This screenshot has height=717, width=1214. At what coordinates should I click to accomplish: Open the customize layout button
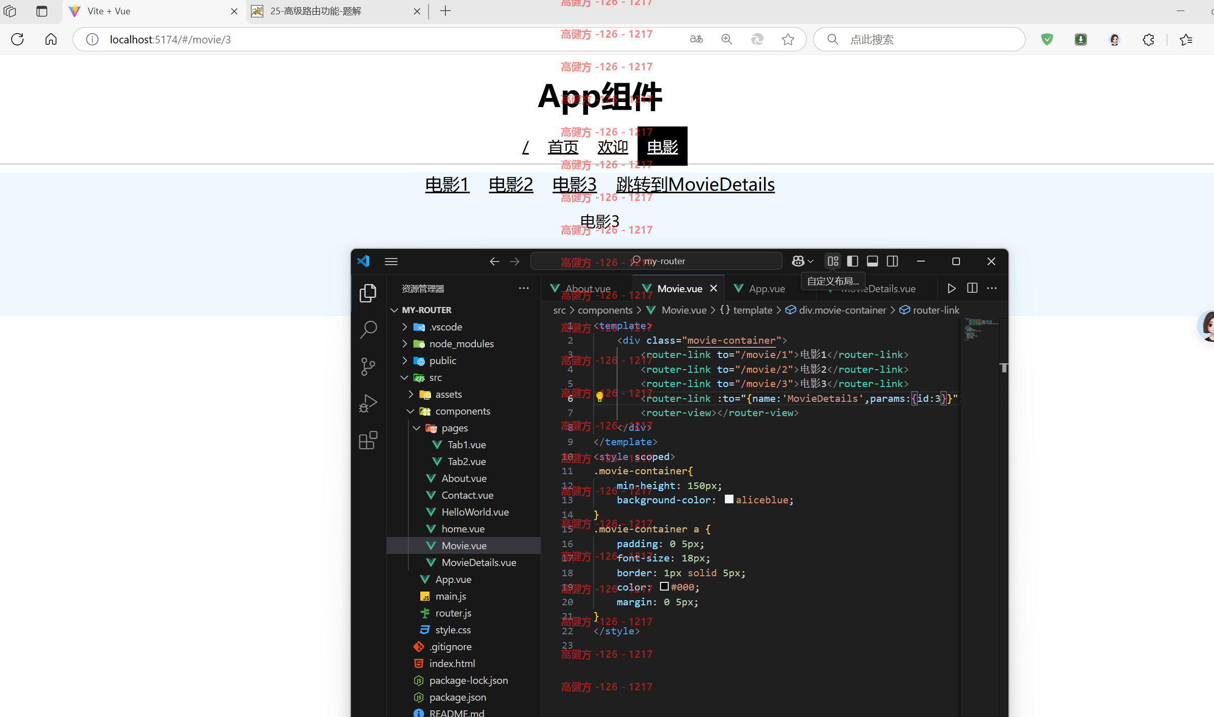833,261
